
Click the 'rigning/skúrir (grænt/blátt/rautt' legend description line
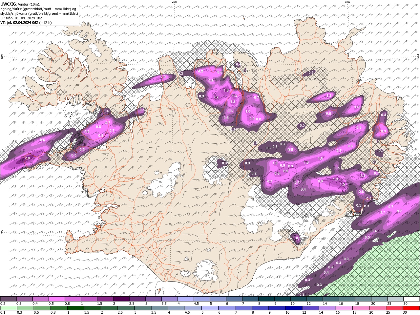tap(39, 9)
